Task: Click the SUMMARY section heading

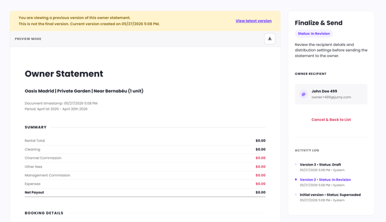Action: click(36, 127)
